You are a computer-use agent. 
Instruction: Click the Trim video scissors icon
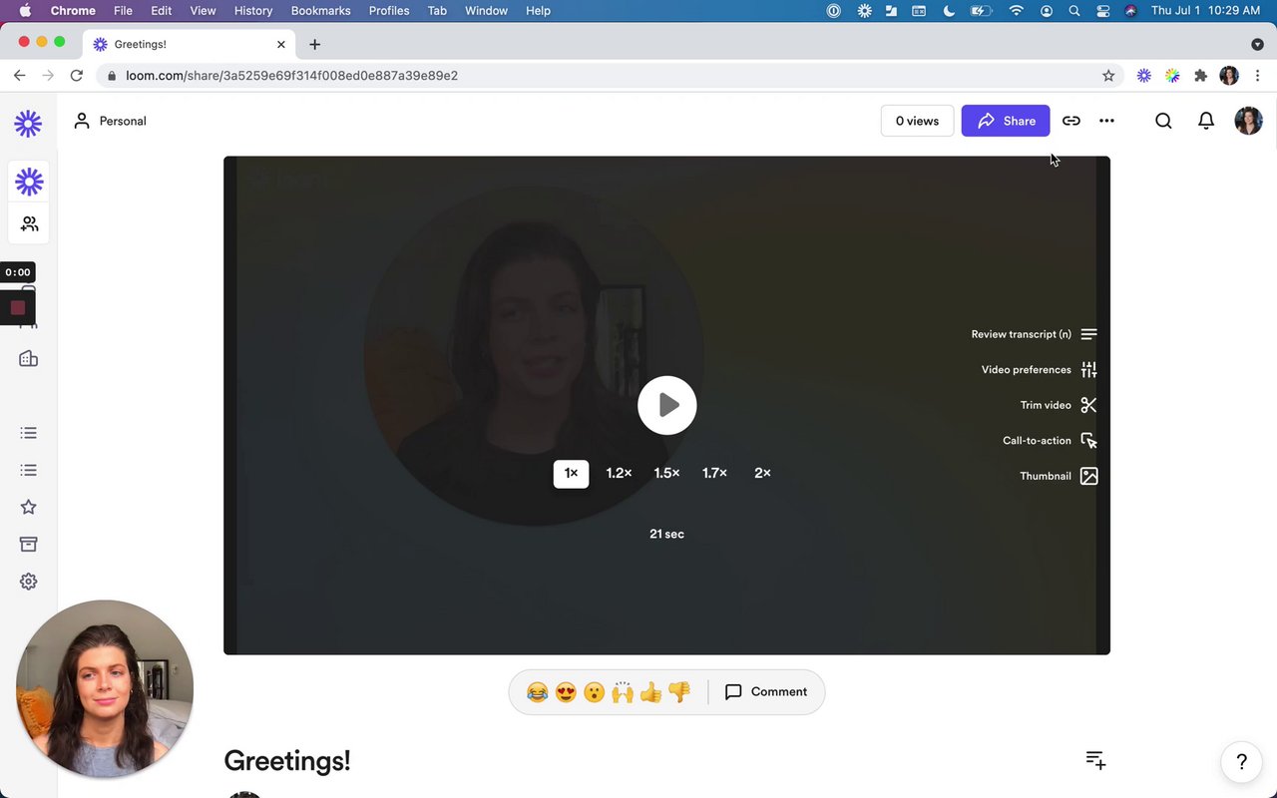(x=1088, y=405)
